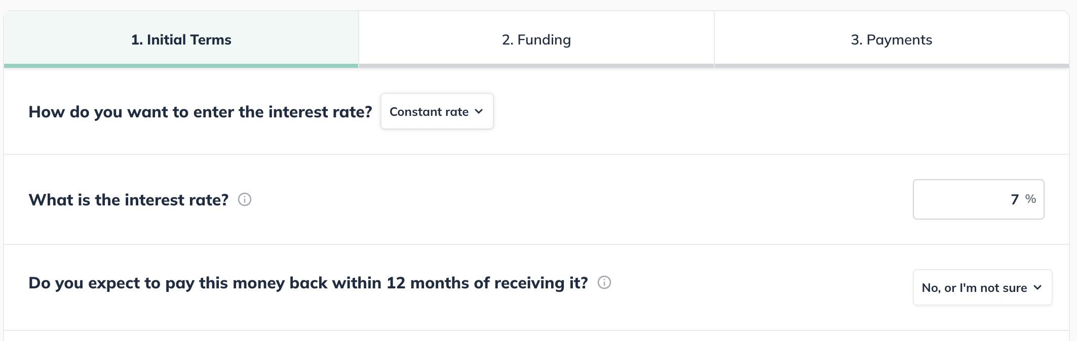
Task: Select the 1. Initial Terms tab
Action: (x=181, y=39)
